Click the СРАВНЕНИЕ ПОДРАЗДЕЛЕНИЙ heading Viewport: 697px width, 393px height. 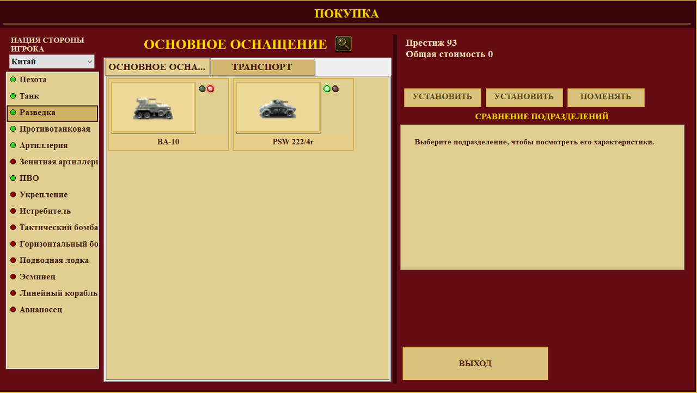pos(542,116)
